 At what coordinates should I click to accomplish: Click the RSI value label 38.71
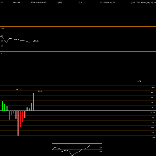pyautogui.click(x=37, y=41)
